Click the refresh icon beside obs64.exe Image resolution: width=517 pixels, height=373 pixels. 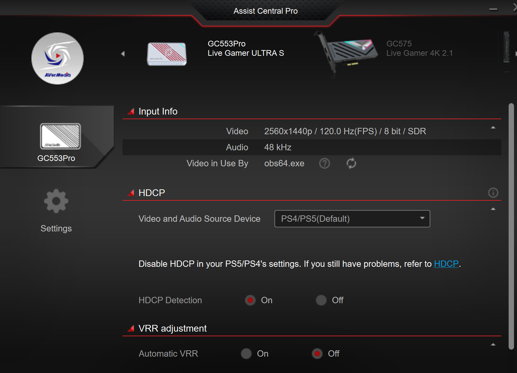(351, 163)
